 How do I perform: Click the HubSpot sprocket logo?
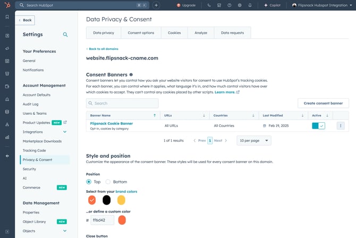point(7,5)
